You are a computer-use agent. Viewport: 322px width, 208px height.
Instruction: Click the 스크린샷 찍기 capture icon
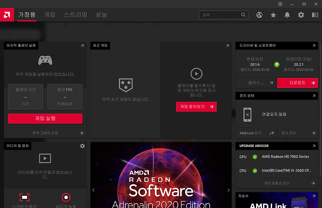(x=25, y=197)
